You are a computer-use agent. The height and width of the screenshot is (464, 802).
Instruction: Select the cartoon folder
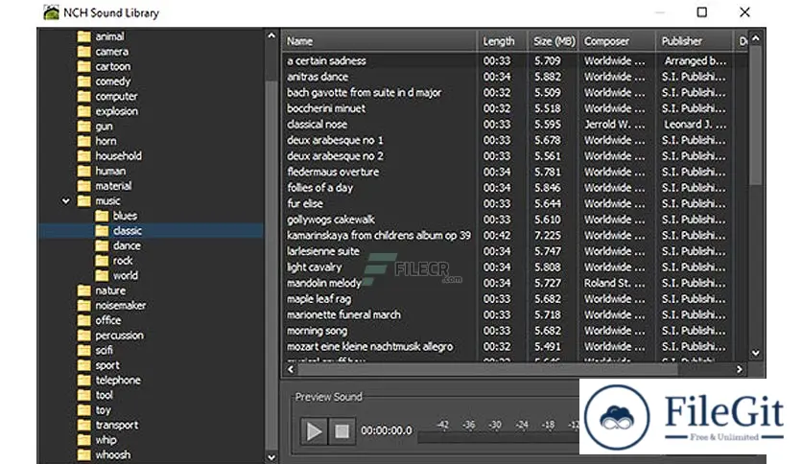[x=104, y=66]
